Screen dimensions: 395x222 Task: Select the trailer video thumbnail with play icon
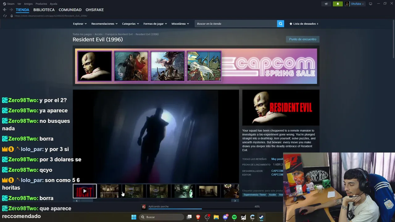tap(85, 191)
